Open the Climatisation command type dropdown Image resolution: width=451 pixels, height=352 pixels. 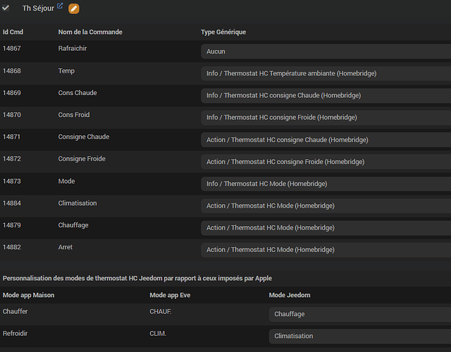click(x=326, y=206)
